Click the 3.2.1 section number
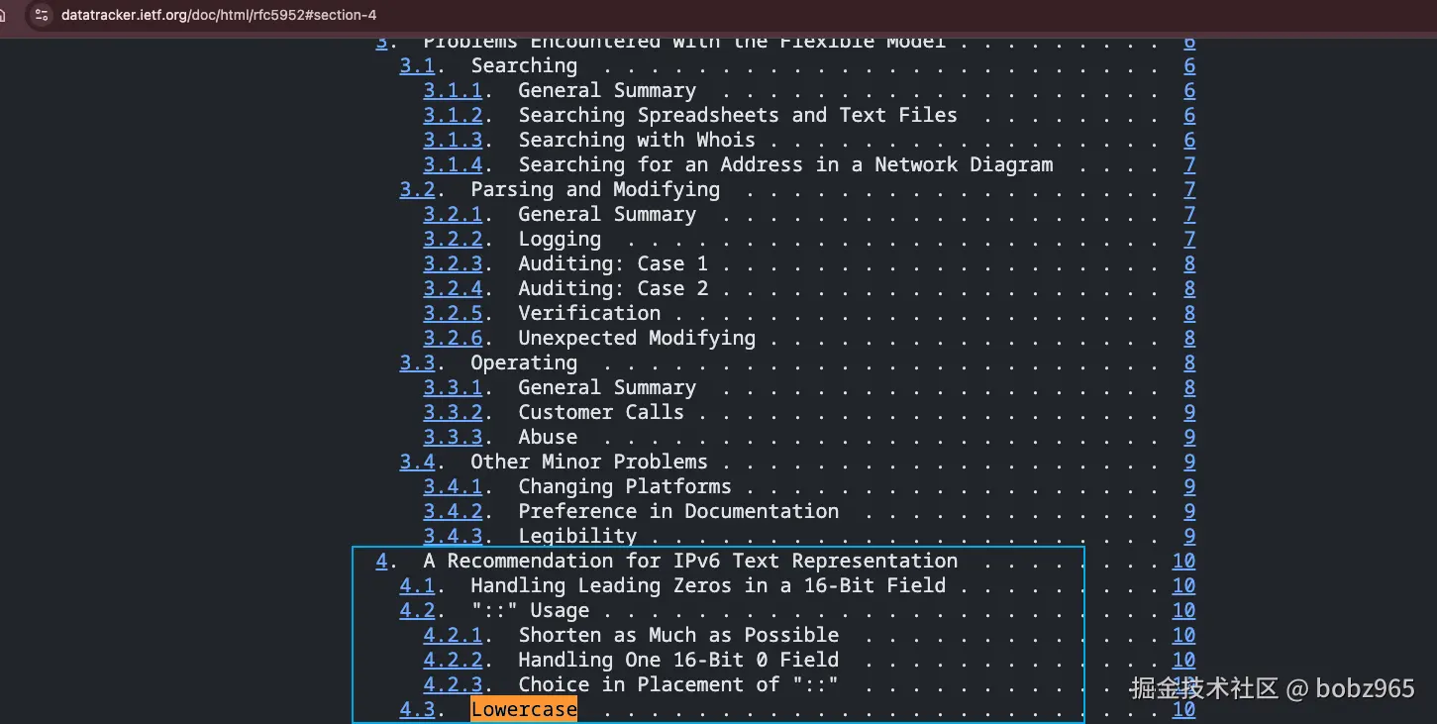 click(x=453, y=215)
